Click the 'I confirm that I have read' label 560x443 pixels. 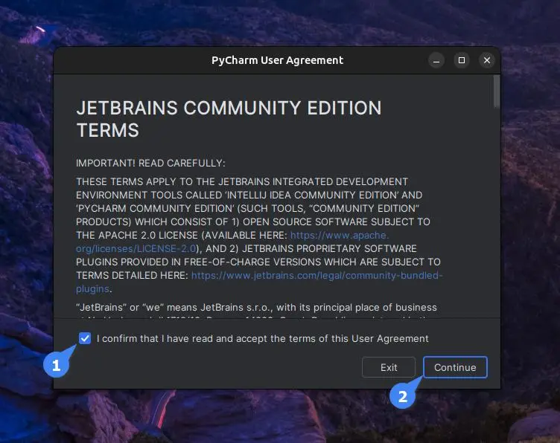pos(262,339)
